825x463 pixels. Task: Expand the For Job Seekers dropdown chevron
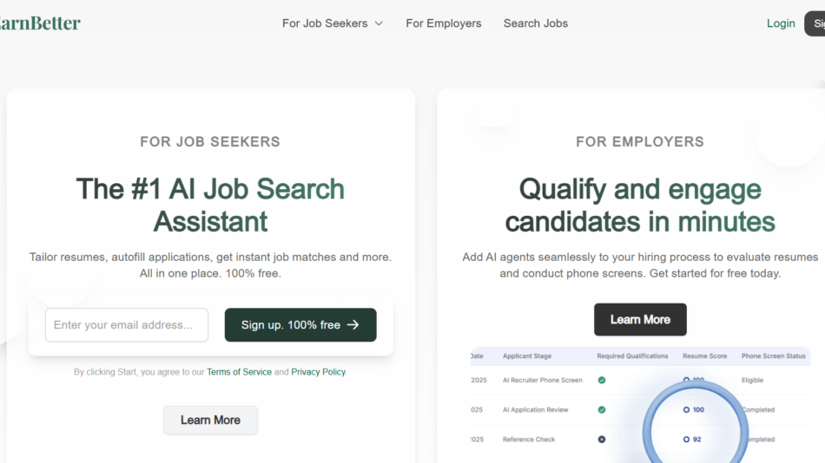[x=379, y=23]
